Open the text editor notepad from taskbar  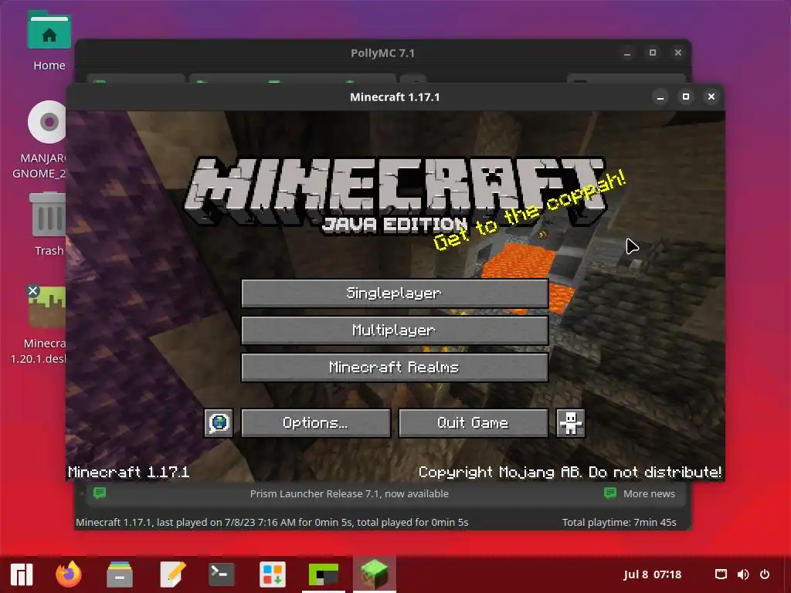(x=172, y=574)
